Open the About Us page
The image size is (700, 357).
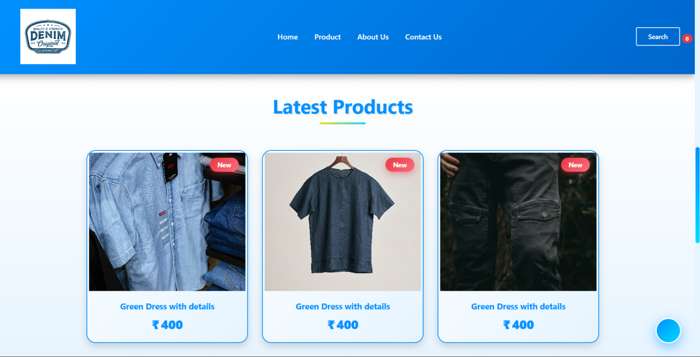[x=373, y=37]
